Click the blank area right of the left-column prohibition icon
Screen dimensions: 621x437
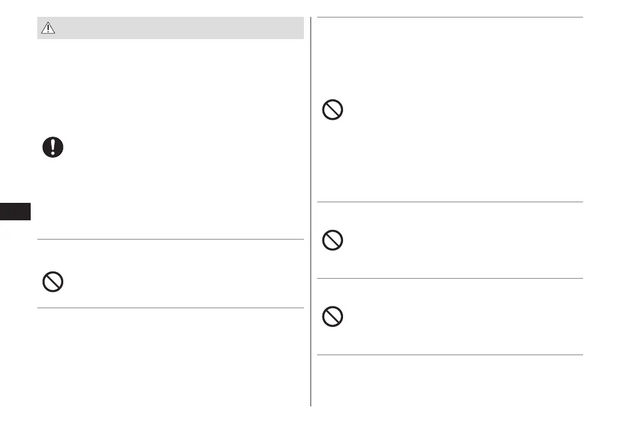click(x=181, y=282)
